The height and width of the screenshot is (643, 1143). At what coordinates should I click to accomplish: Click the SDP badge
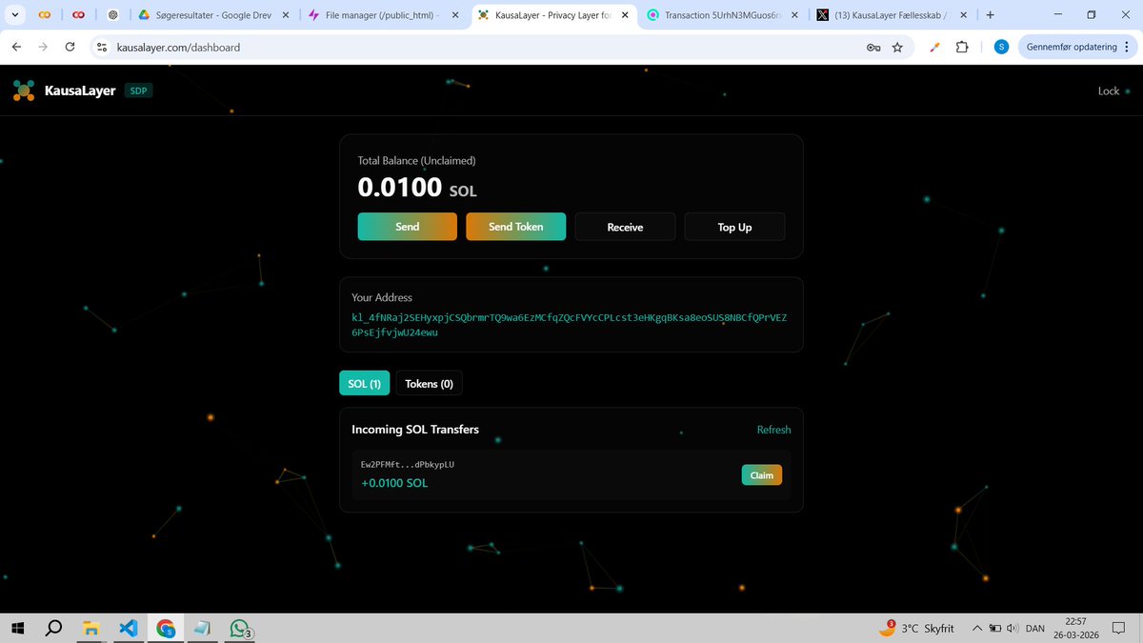click(x=138, y=90)
